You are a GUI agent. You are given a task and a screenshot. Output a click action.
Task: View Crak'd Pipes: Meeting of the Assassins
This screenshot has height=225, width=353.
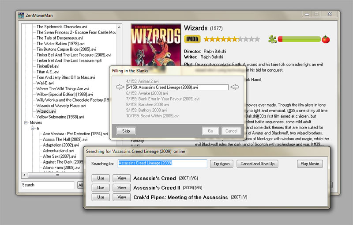121,197
